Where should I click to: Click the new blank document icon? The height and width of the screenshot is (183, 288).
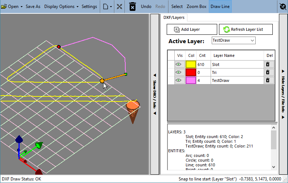106,7
